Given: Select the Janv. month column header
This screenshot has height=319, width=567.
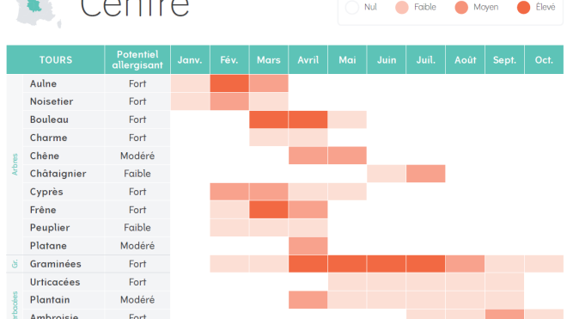Looking at the screenshot, I should point(190,59).
